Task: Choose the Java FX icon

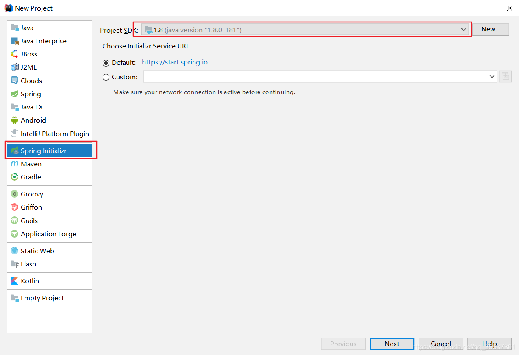Action: point(14,107)
